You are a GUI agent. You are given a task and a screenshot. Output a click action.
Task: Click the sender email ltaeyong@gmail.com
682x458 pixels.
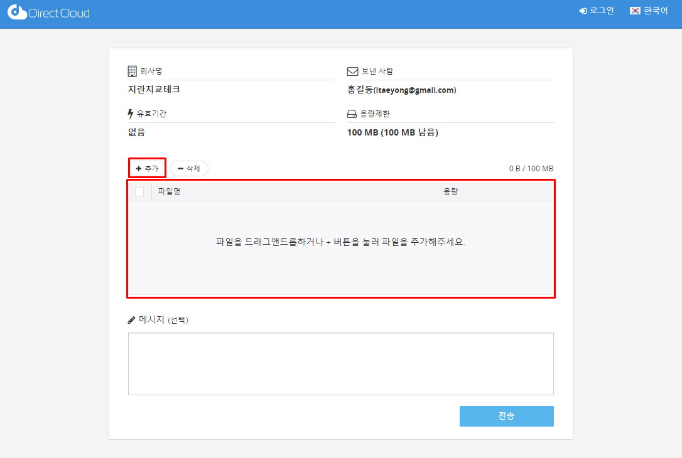coord(414,90)
